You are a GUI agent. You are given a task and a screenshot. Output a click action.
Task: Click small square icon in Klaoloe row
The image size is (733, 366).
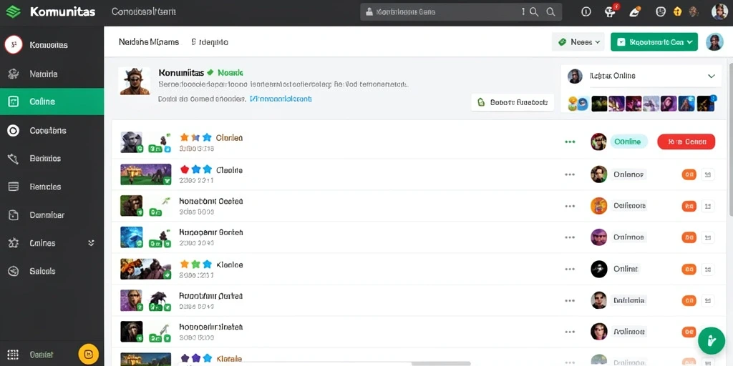coord(708,269)
